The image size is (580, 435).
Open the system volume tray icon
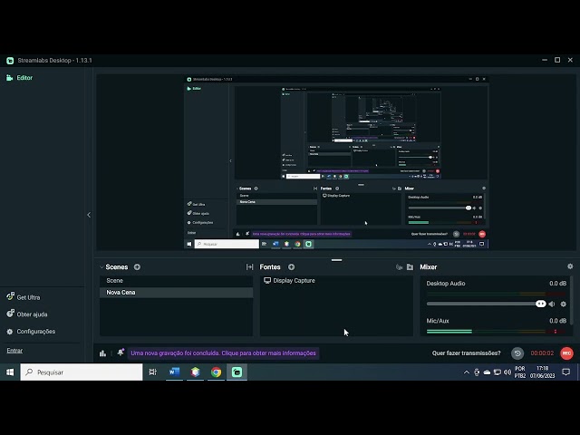pyautogui.click(x=507, y=372)
